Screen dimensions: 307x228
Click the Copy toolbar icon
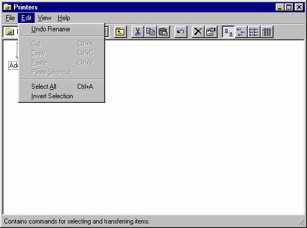click(150, 32)
